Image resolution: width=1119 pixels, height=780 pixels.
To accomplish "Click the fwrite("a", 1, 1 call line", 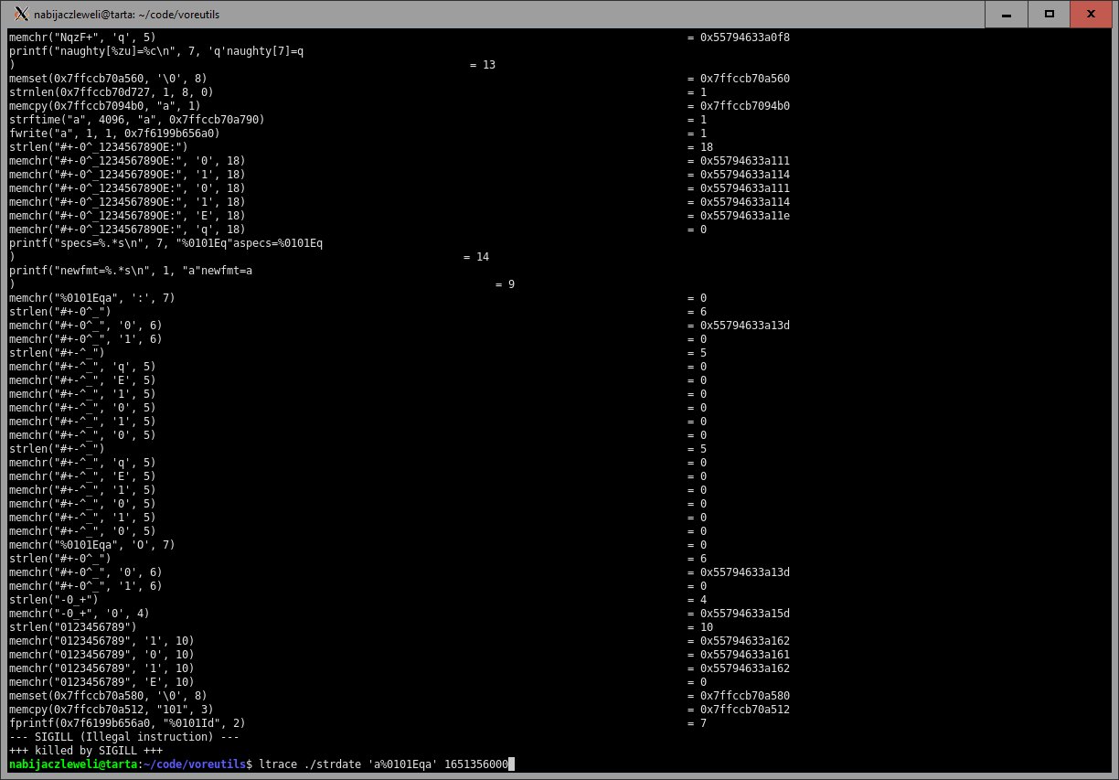I will (114, 134).
